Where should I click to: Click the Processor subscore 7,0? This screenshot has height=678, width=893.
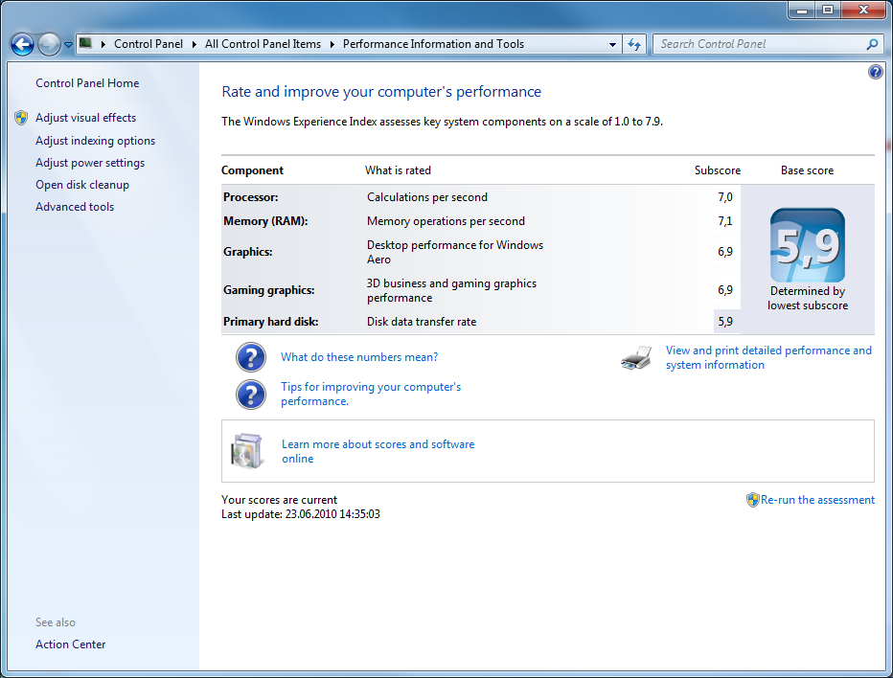tap(725, 197)
